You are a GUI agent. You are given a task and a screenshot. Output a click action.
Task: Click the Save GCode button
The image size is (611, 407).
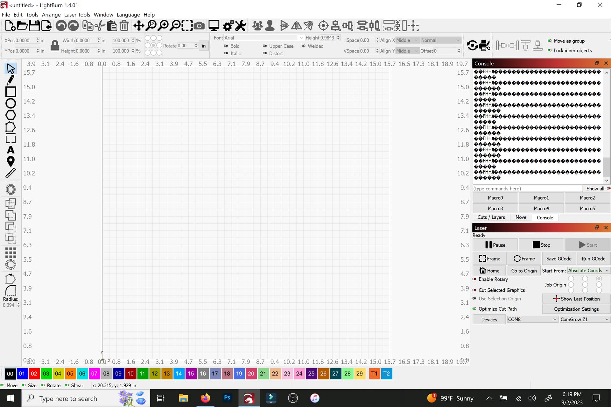point(559,259)
